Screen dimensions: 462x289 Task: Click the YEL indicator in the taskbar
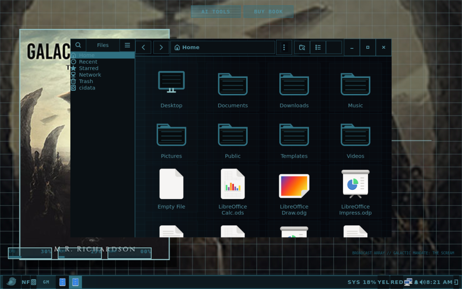(383, 282)
